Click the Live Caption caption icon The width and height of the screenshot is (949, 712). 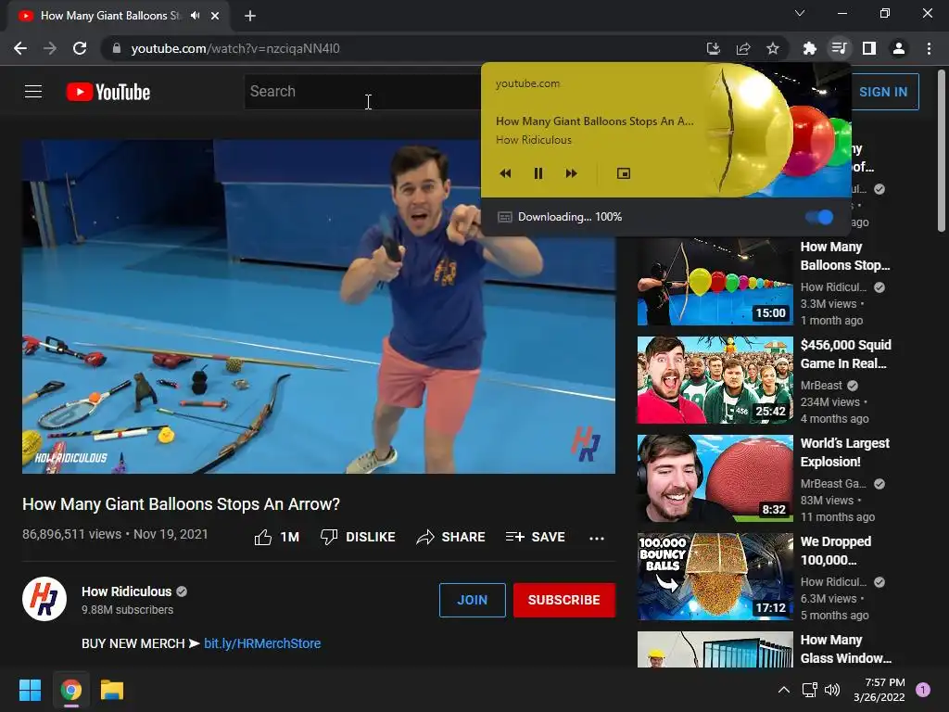click(505, 217)
